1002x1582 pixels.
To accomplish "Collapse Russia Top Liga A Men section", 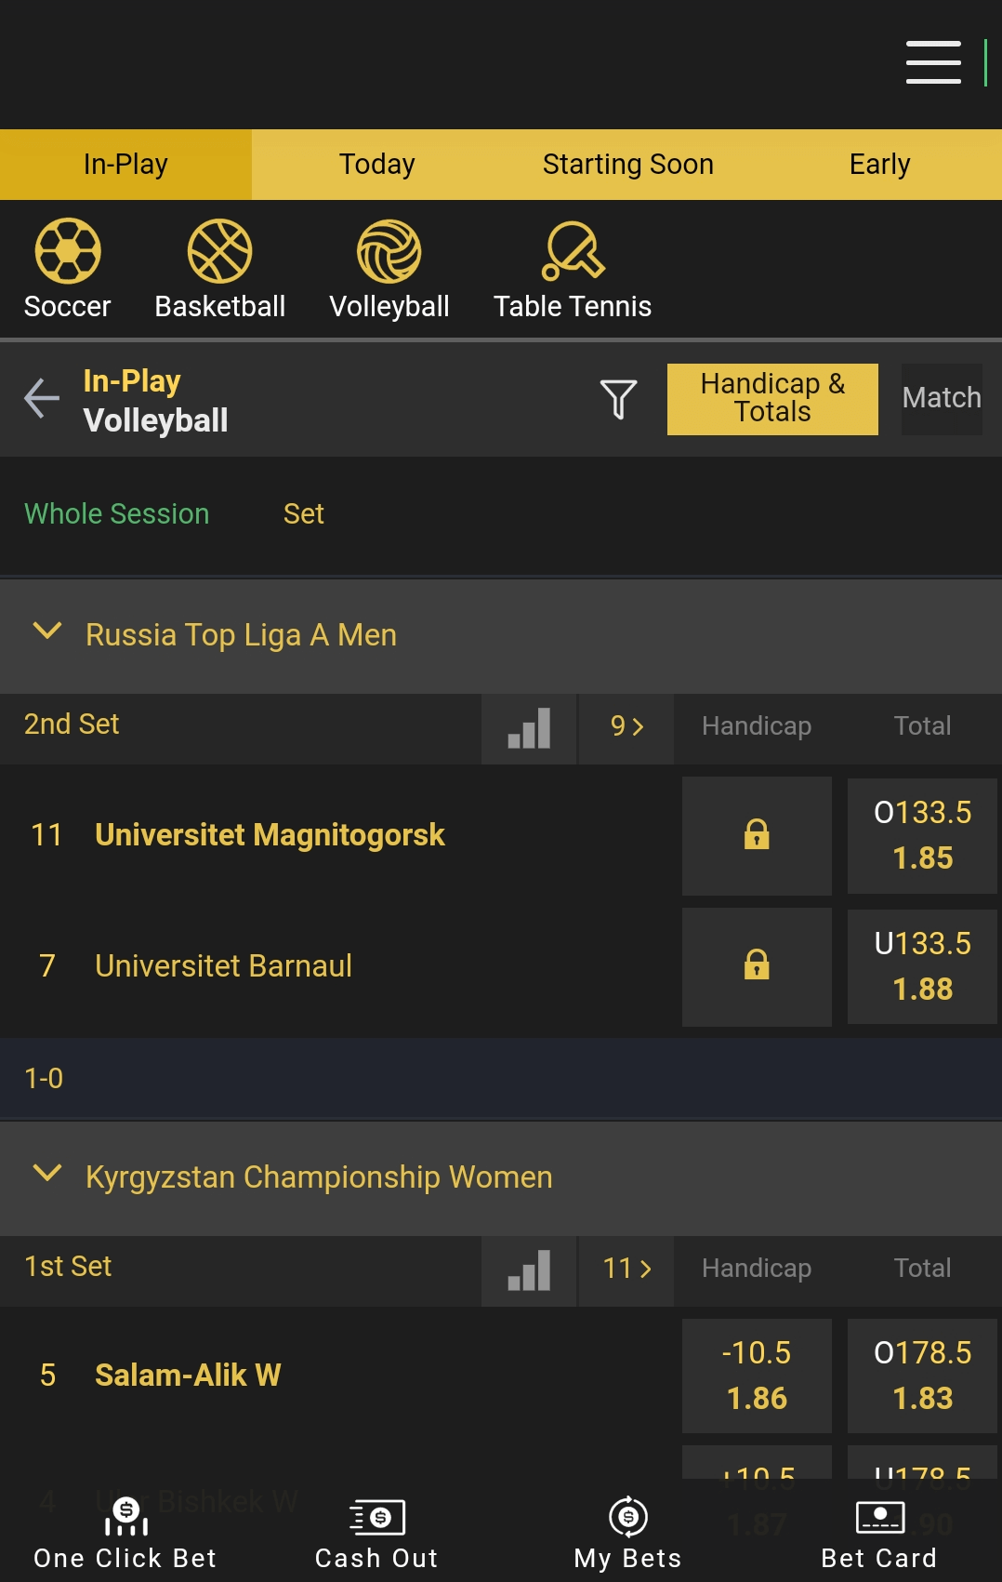I will (x=47, y=631).
